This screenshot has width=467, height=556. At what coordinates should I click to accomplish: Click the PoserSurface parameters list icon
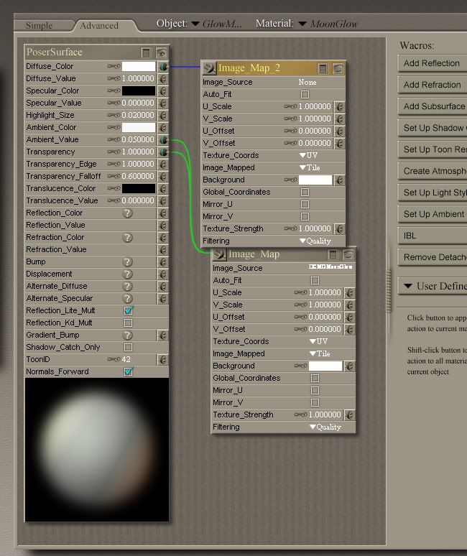[147, 52]
